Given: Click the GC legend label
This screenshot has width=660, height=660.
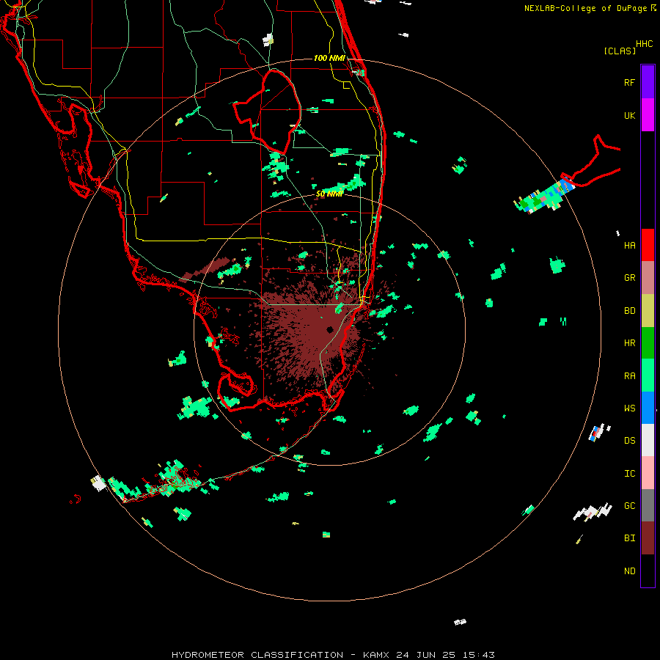Looking at the screenshot, I should point(629,506).
